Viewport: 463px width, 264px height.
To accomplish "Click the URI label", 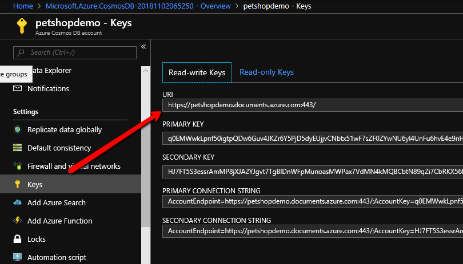I will 167,94.
